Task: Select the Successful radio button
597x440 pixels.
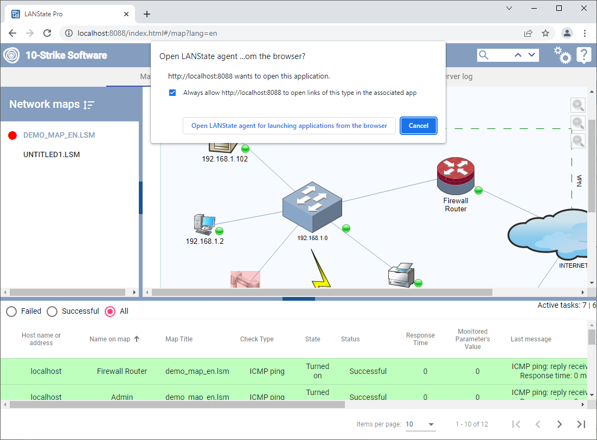Action: [x=52, y=312]
